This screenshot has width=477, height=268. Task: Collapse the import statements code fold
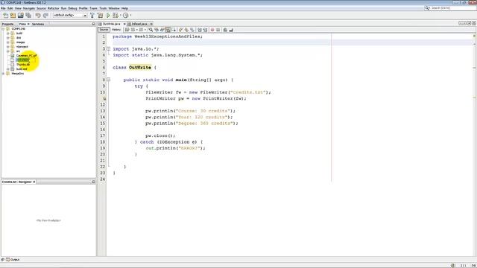pyautogui.click(x=108, y=48)
